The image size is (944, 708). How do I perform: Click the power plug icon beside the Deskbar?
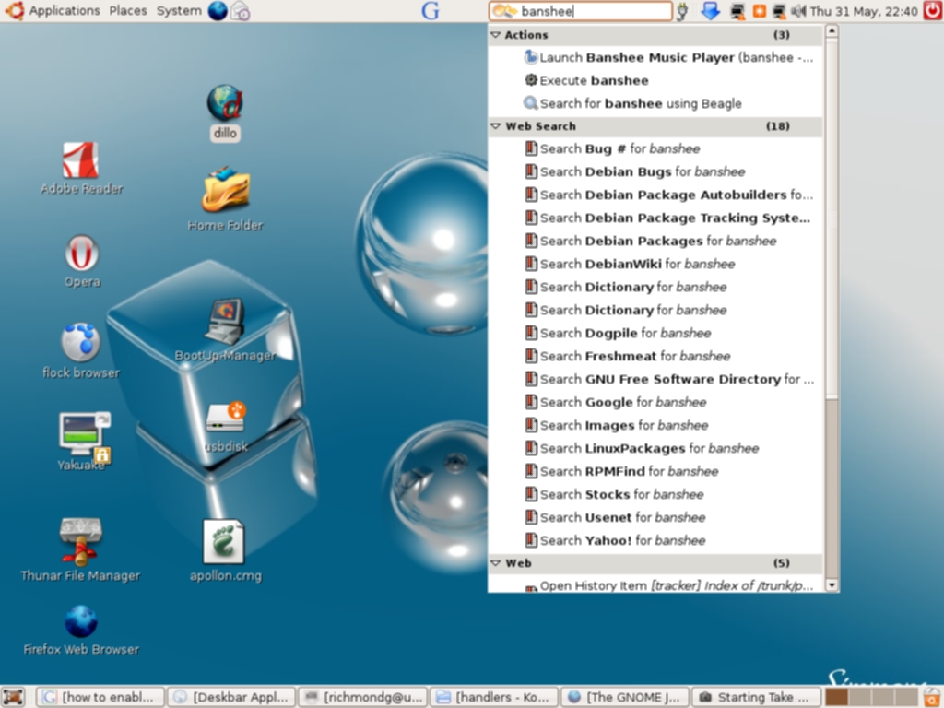683,11
